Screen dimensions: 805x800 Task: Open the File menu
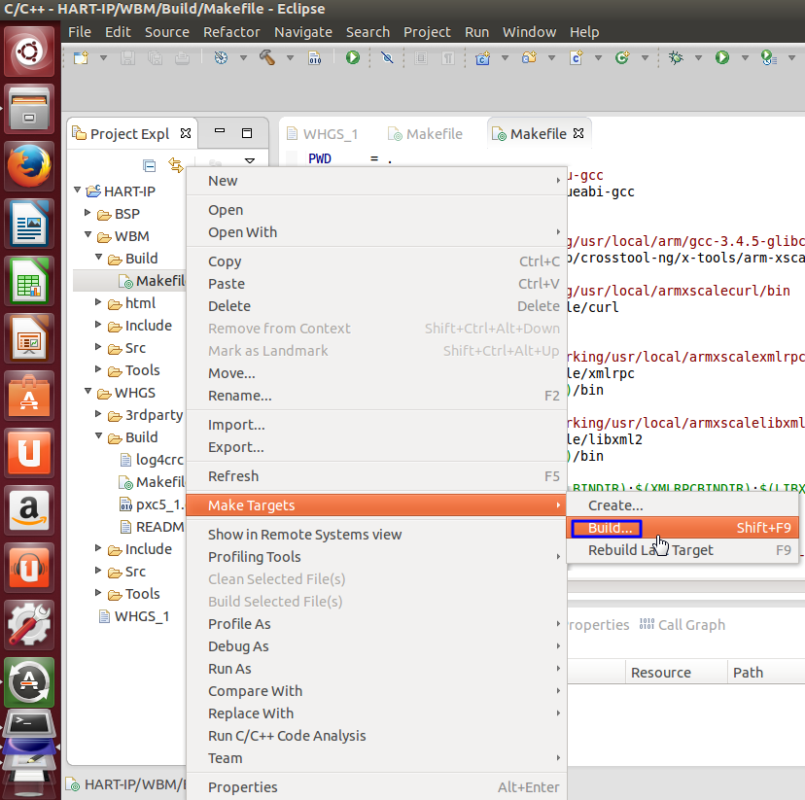(x=80, y=32)
